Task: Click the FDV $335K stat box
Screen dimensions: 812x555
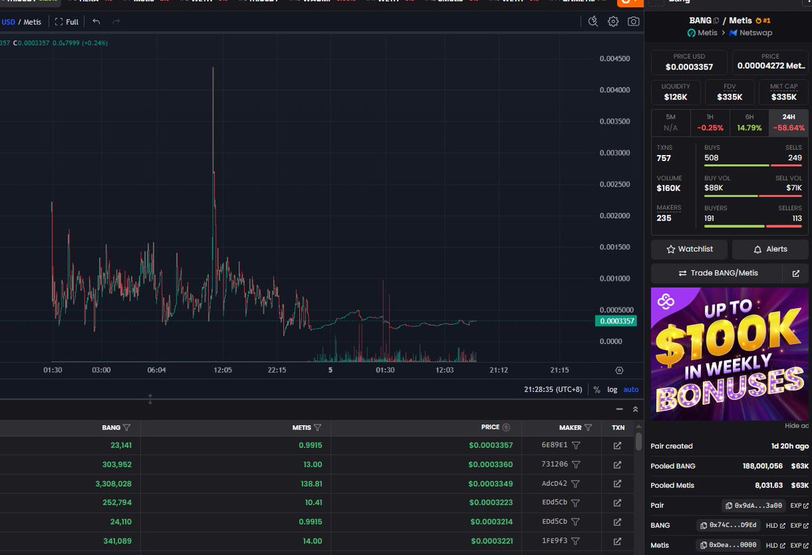Action: point(729,92)
